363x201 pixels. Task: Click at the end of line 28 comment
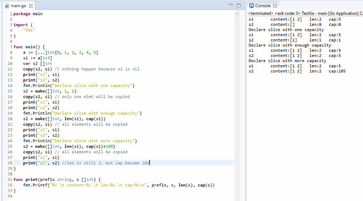pos(149,163)
